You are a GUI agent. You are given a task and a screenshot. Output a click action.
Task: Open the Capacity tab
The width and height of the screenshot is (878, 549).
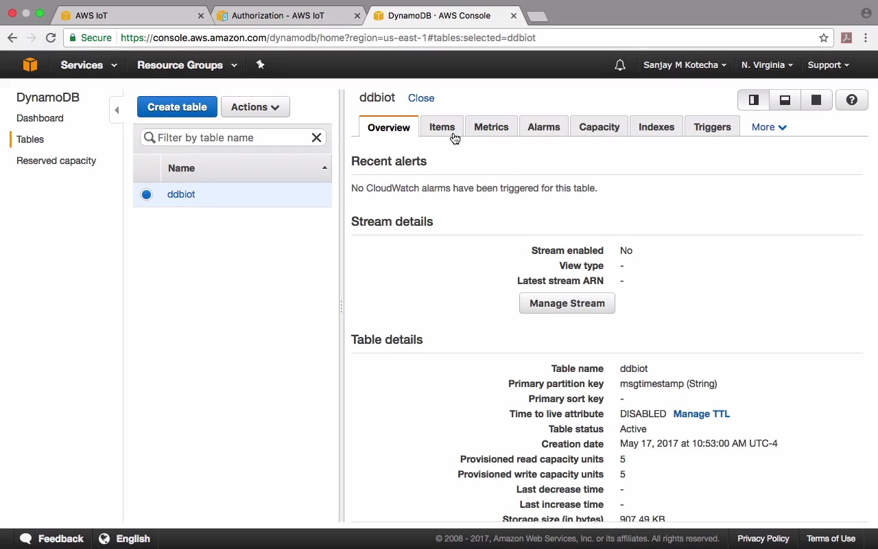[599, 127]
